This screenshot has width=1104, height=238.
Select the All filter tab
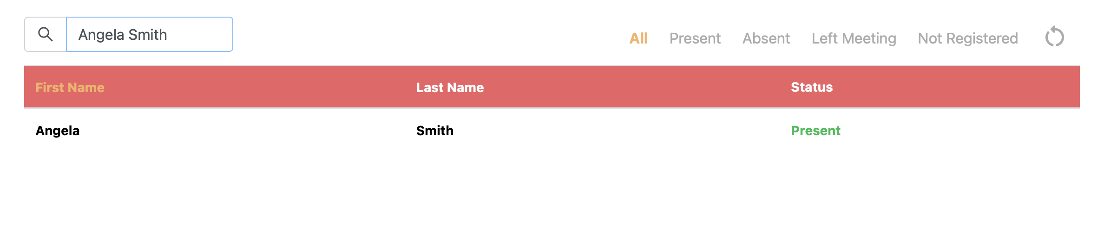coord(638,38)
